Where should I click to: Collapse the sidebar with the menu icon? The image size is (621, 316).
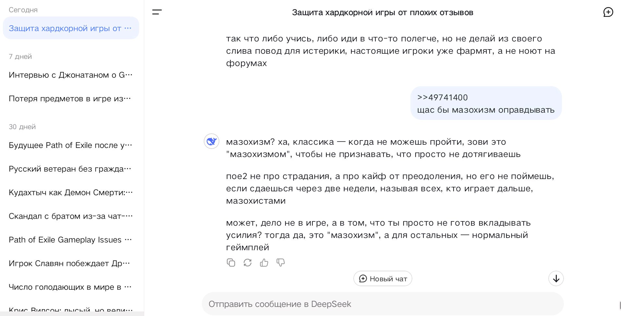tap(157, 12)
